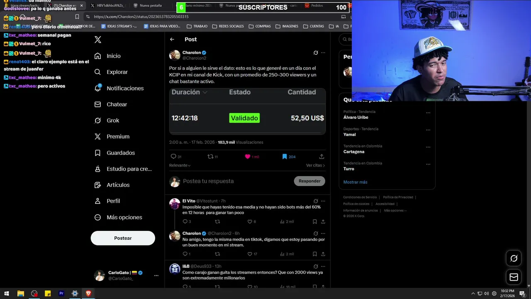Switch to the Pedidos browser tab

tap(317, 6)
